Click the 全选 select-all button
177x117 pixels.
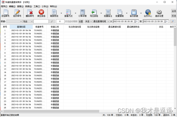[x=174, y=11]
